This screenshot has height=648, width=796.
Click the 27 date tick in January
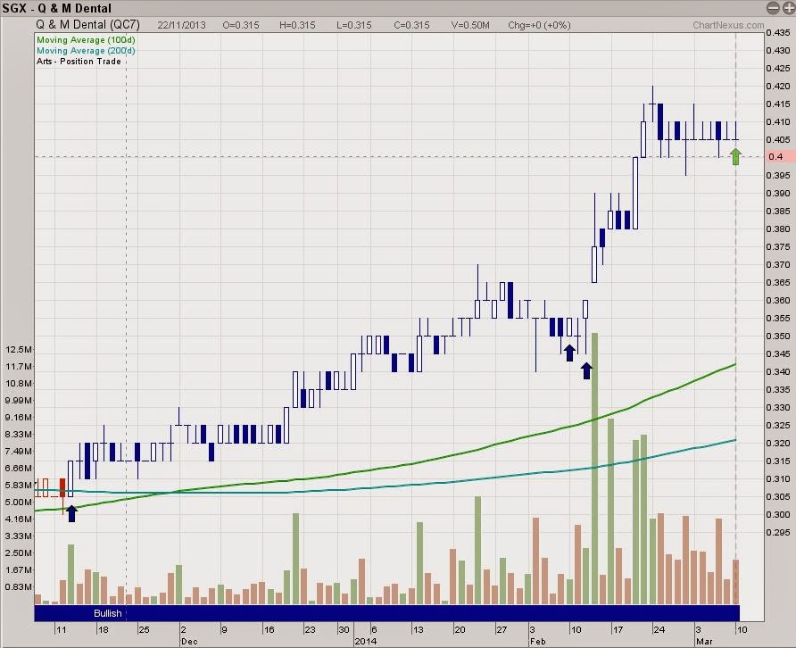[x=502, y=630]
